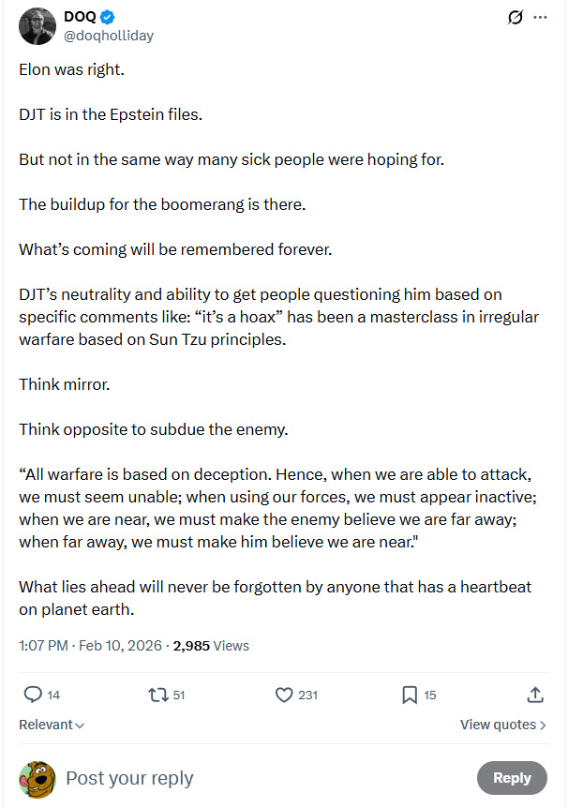The height and width of the screenshot is (808, 568).
Task: Open DOQ's profile picture
Action: pos(37,25)
